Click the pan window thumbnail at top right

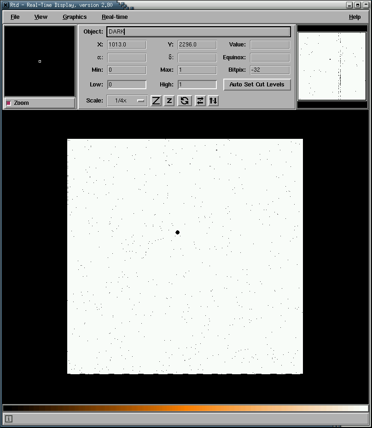pos(332,66)
